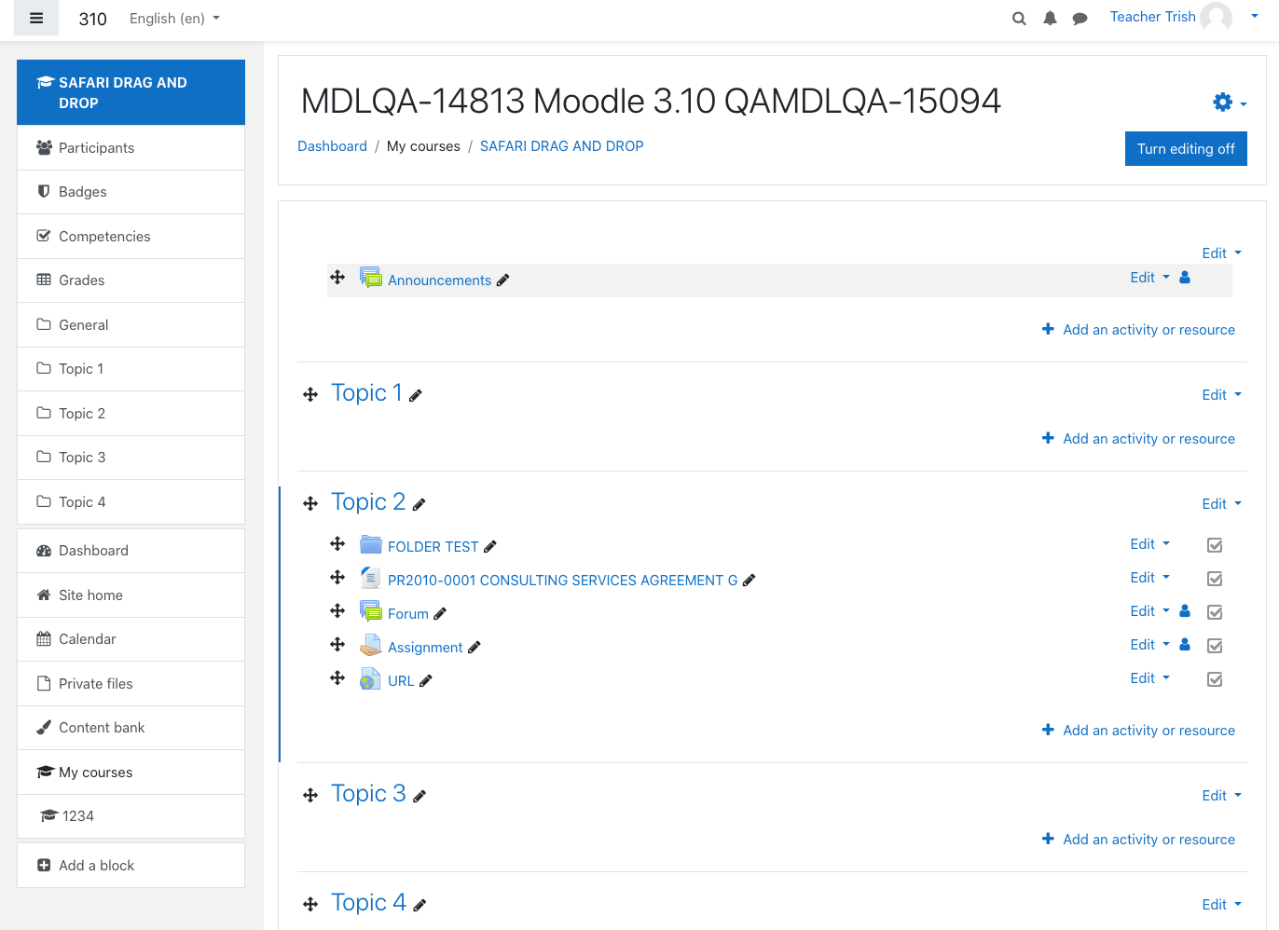
Task: Click the move handle for PR2010-0001 agreement file
Action: point(337,578)
